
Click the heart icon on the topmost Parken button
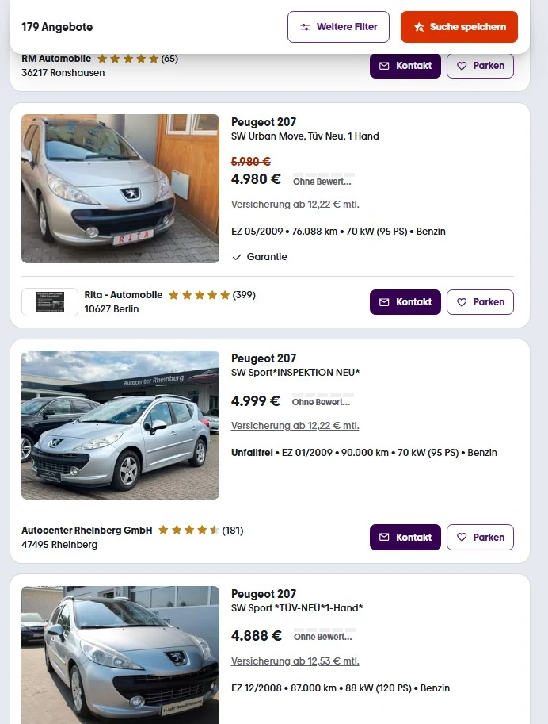click(x=462, y=66)
